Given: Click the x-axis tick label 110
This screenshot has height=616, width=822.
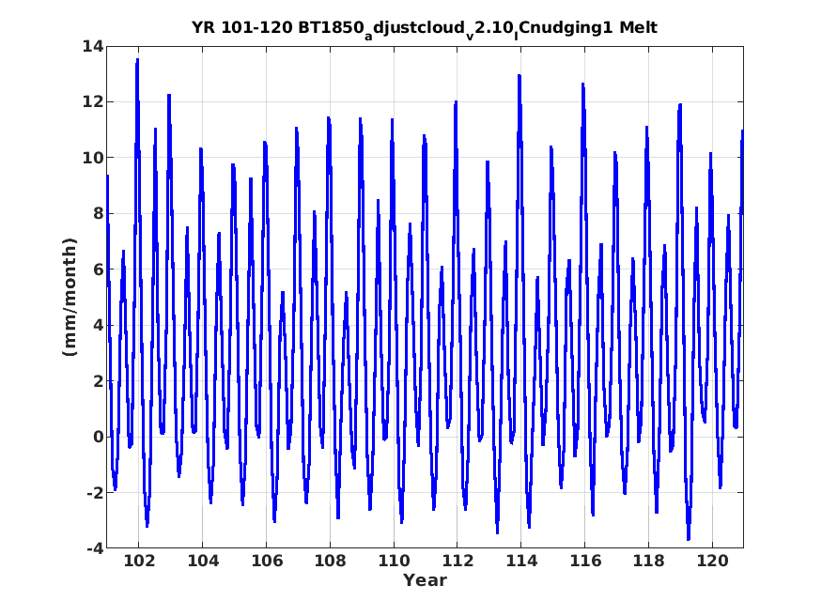Looking at the screenshot, I should pyautogui.click(x=394, y=561).
